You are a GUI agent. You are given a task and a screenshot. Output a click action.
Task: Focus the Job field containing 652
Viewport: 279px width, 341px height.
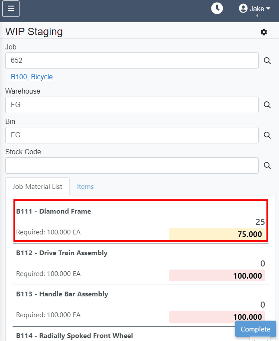[132, 61]
